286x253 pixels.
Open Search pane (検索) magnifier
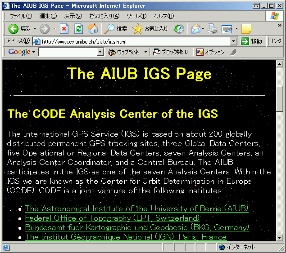pos(115,29)
